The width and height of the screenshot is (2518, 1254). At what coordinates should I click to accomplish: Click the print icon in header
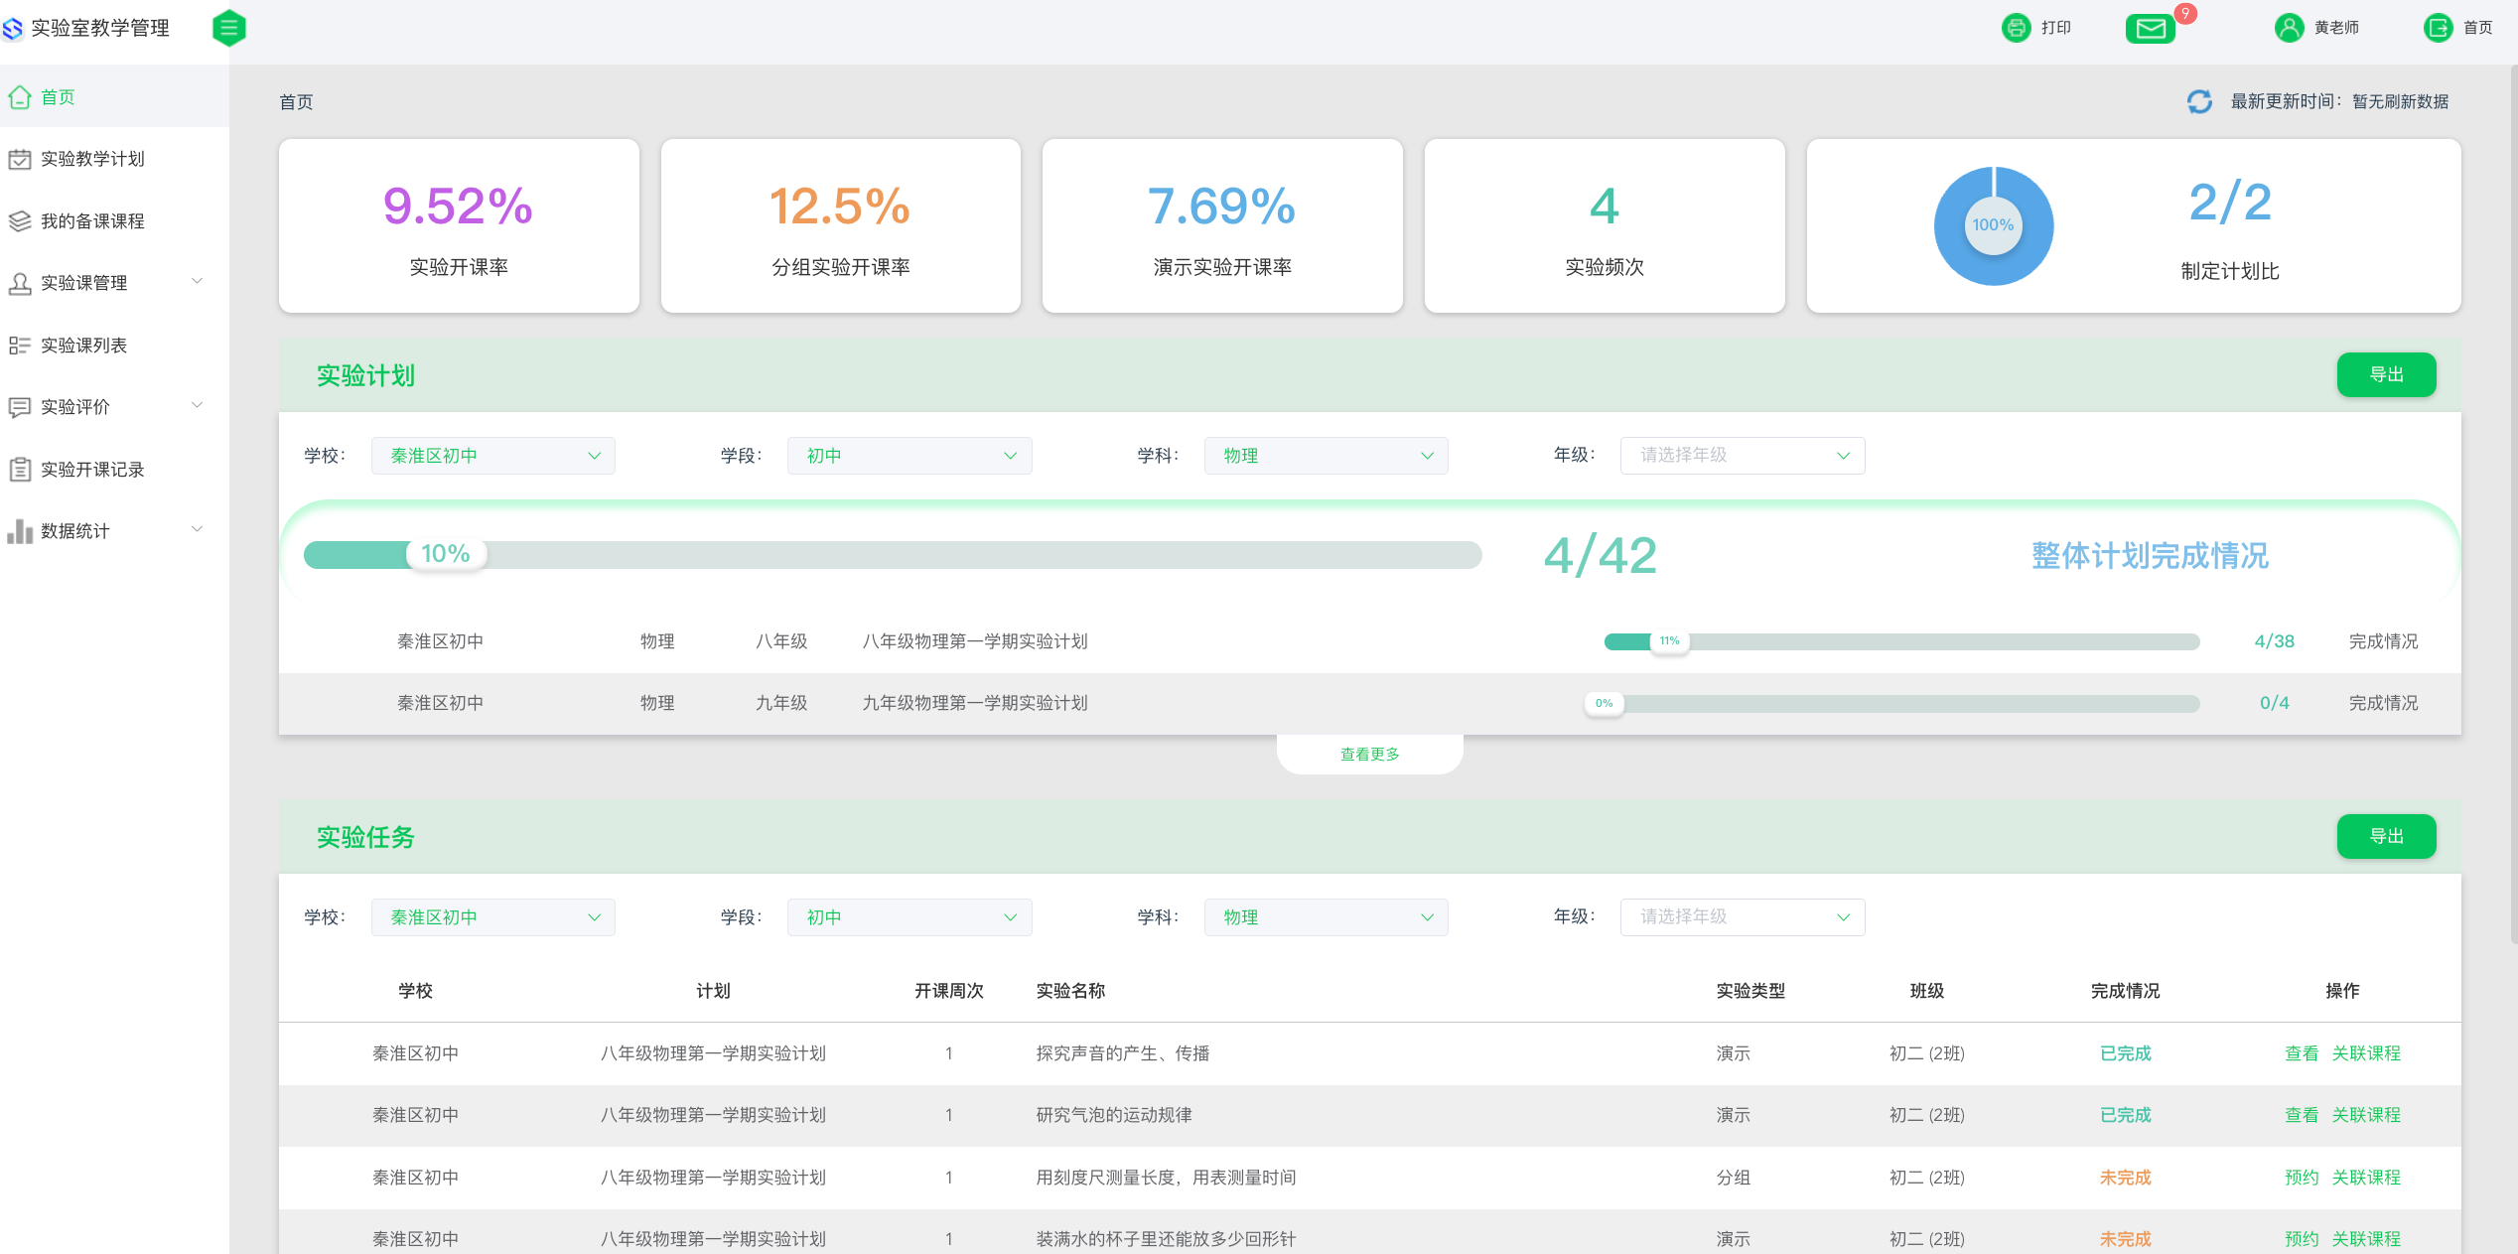[x=2016, y=28]
